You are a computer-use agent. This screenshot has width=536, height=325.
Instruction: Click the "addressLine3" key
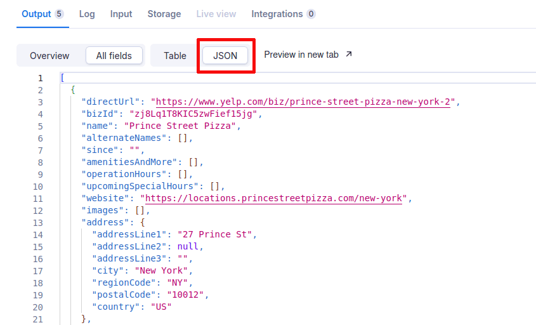[129, 258]
